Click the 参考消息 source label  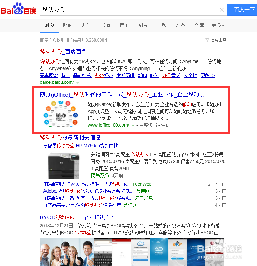point(144,198)
